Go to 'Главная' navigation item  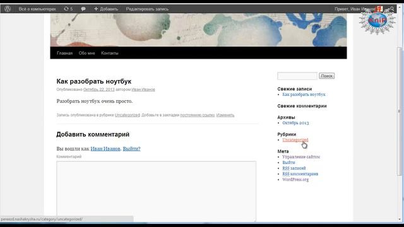[64, 53]
